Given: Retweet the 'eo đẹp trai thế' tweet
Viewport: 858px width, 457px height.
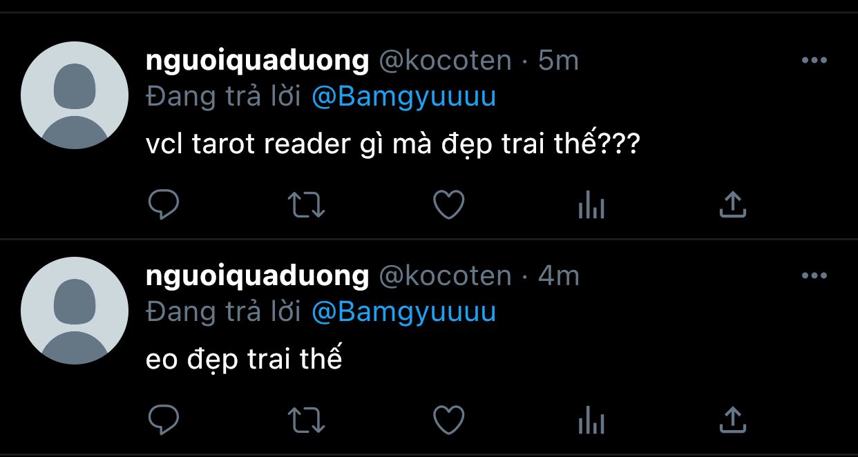Looking at the screenshot, I should pos(307,420).
